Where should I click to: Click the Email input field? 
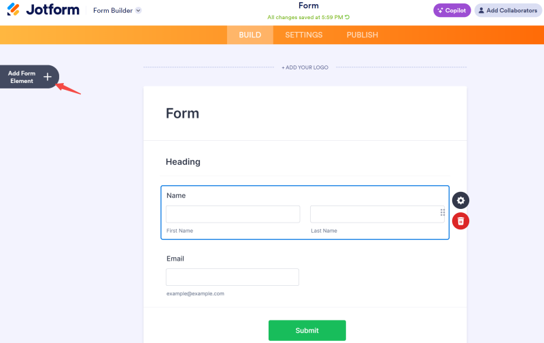(x=232, y=277)
